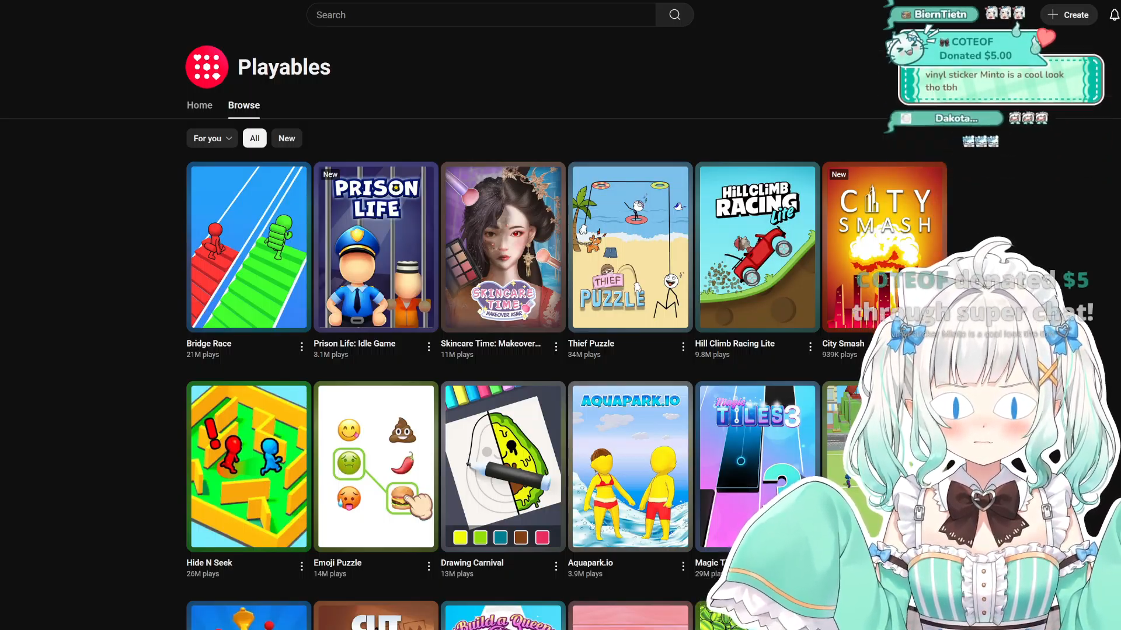Switch to the Browse tab
The image size is (1121, 630).
click(244, 105)
